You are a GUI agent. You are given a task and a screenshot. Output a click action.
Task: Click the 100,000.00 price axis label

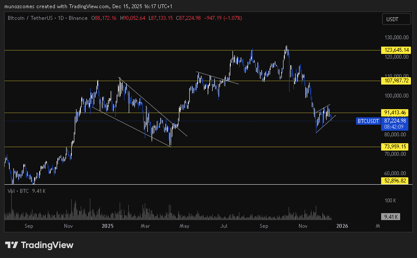396,95
